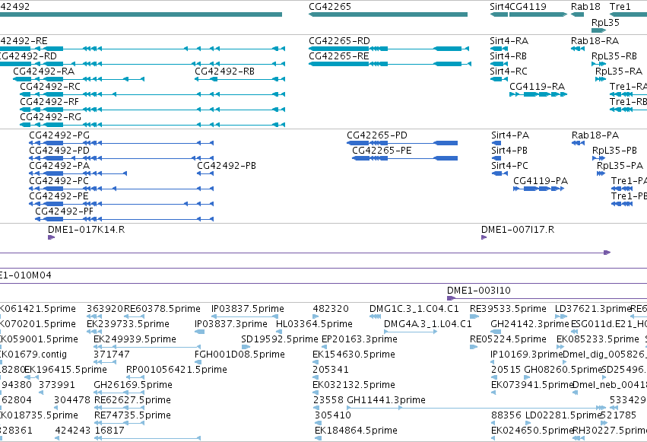The image size is (647, 442).
Task: Select the EK032132.5prime EST label
Action: click(x=354, y=385)
